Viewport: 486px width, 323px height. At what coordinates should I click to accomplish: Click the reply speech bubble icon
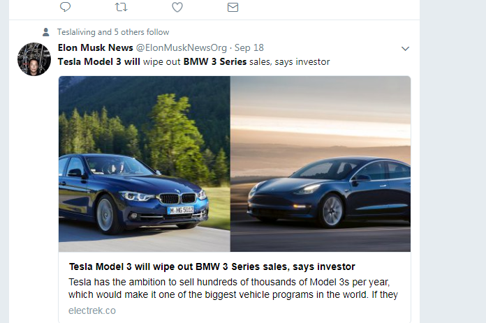point(65,7)
